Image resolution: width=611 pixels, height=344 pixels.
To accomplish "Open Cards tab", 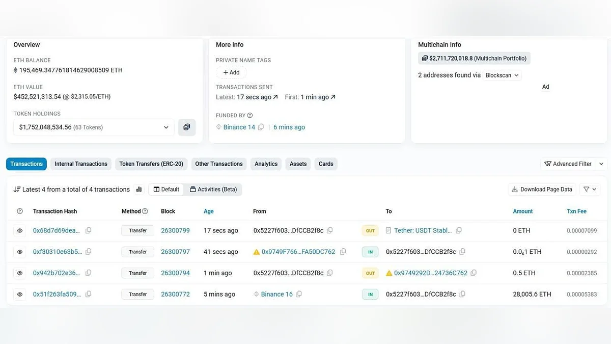I will (326, 164).
